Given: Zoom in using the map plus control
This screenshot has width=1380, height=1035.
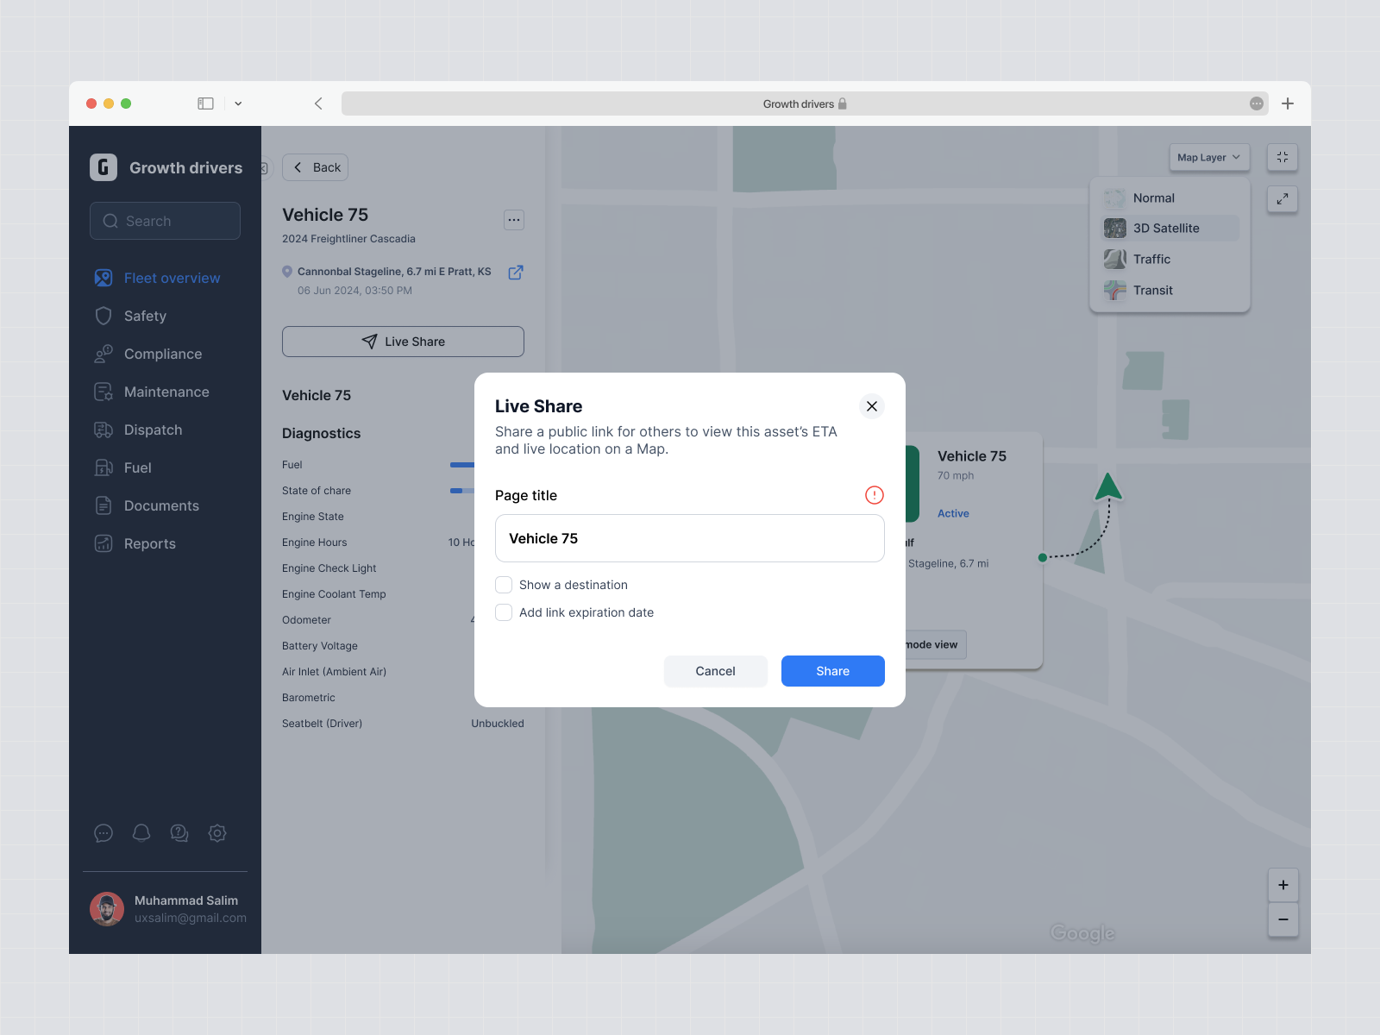Looking at the screenshot, I should 1283,885.
